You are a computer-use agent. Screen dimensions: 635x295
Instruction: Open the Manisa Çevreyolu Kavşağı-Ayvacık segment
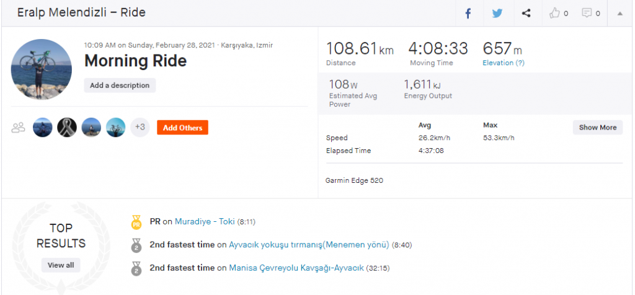pos(296,268)
